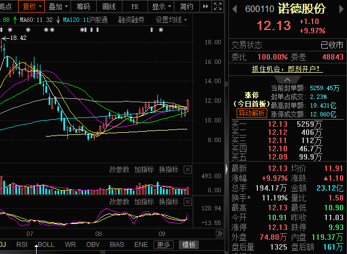Click the 异动解析 button
This screenshot has width=347, height=254.
click(x=251, y=113)
